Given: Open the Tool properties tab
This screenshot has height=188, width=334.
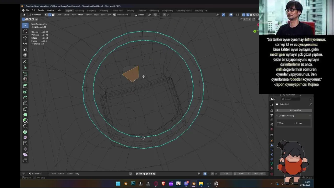Looking at the screenshot, I should tap(272, 105).
